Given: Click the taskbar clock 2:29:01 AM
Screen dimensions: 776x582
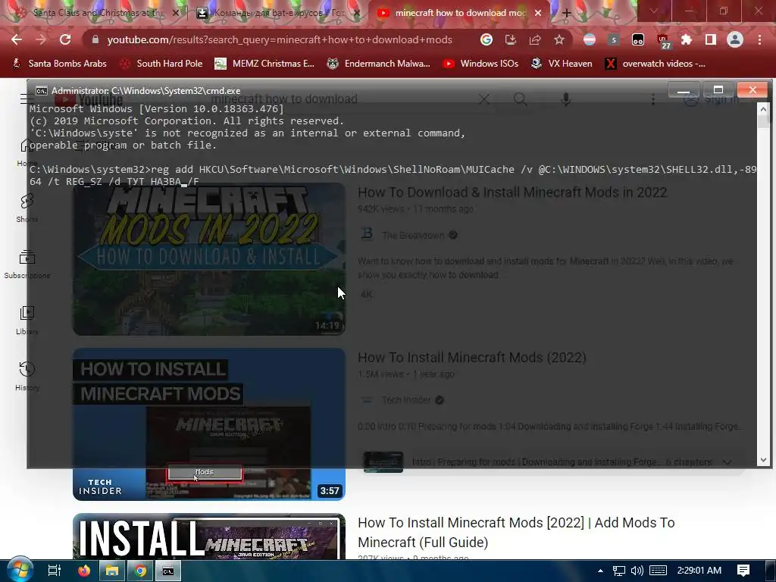Looking at the screenshot, I should coord(699,571).
